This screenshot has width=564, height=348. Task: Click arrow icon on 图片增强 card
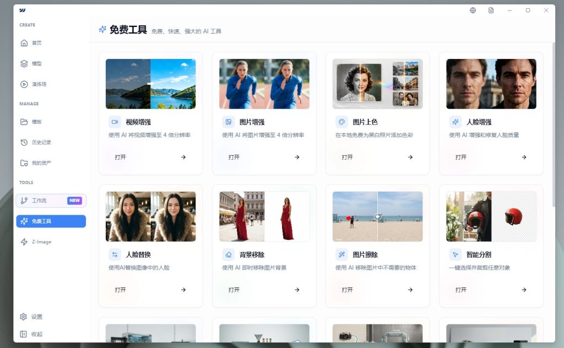(297, 157)
